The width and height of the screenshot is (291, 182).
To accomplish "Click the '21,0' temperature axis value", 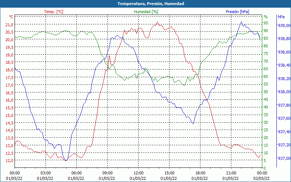I will click(x=9, y=24).
